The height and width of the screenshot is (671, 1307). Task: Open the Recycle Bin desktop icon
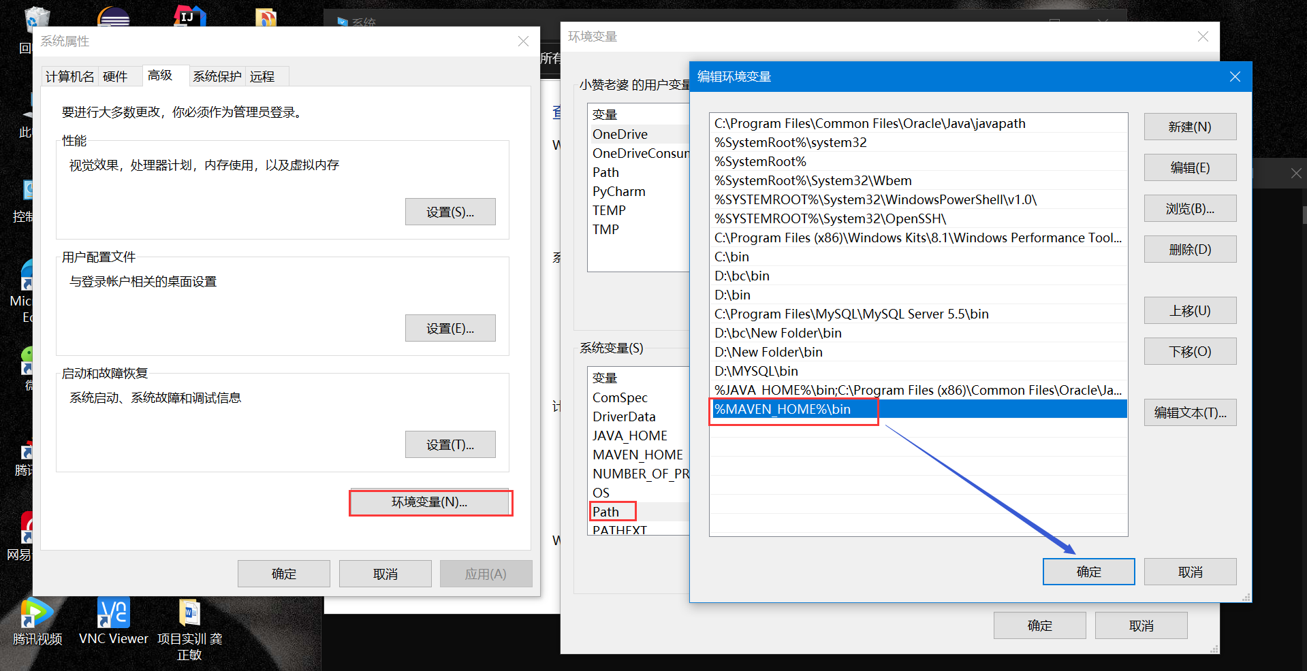(37, 19)
